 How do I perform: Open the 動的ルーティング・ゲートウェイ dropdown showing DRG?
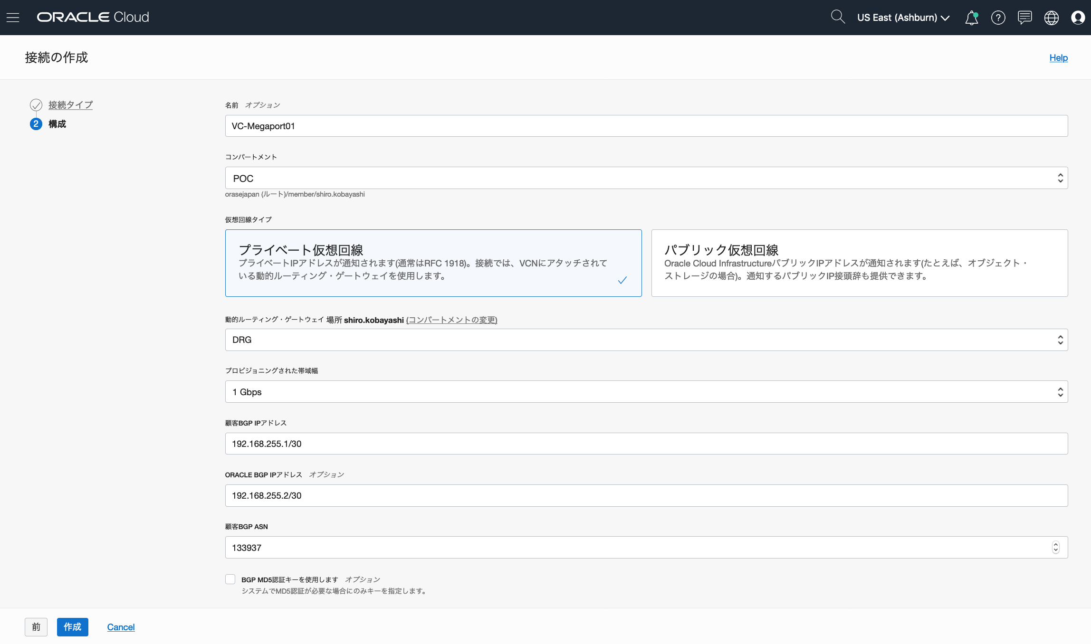[646, 340]
